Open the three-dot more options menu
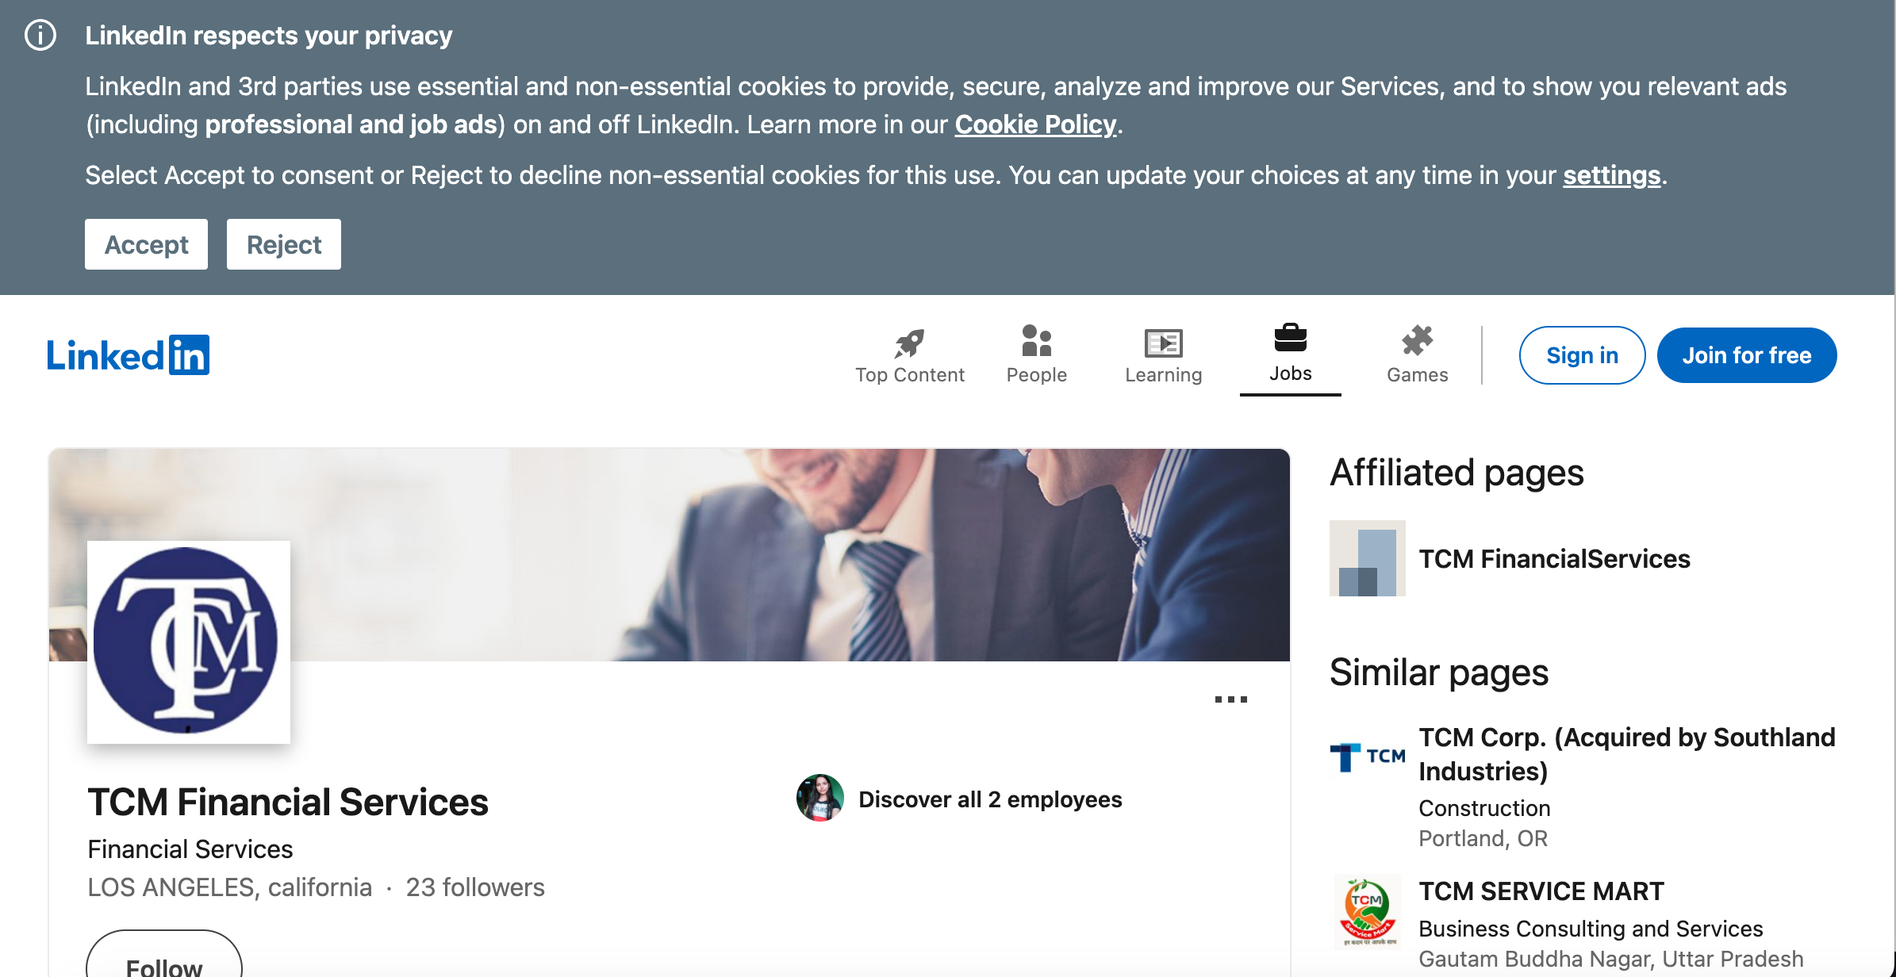The image size is (1896, 977). (x=1230, y=699)
